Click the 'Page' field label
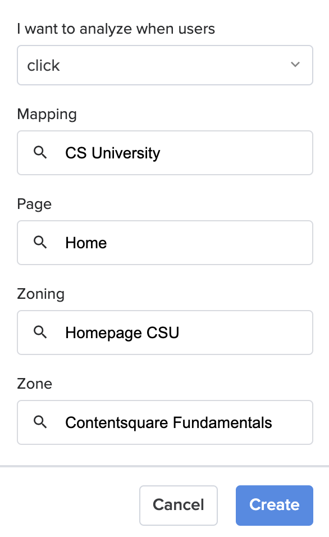Image resolution: width=329 pixels, height=537 pixels. (x=34, y=204)
